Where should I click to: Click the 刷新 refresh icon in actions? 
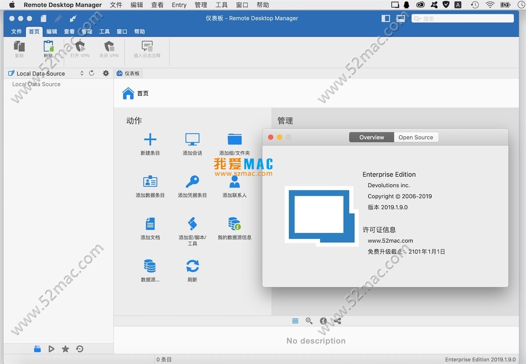(192, 266)
